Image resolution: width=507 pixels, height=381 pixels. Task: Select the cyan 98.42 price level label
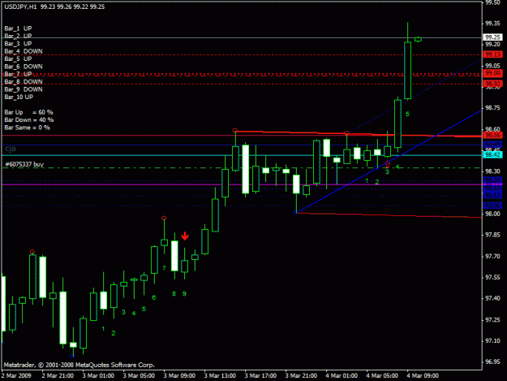point(492,155)
